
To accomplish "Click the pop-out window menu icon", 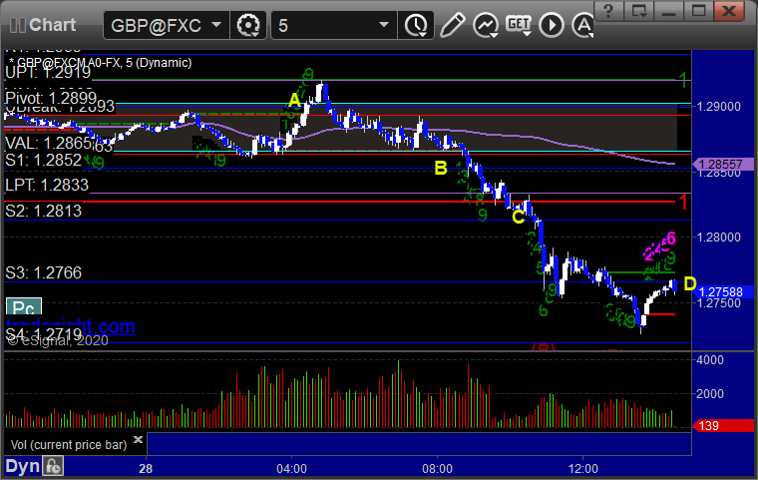I will [x=639, y=11].
